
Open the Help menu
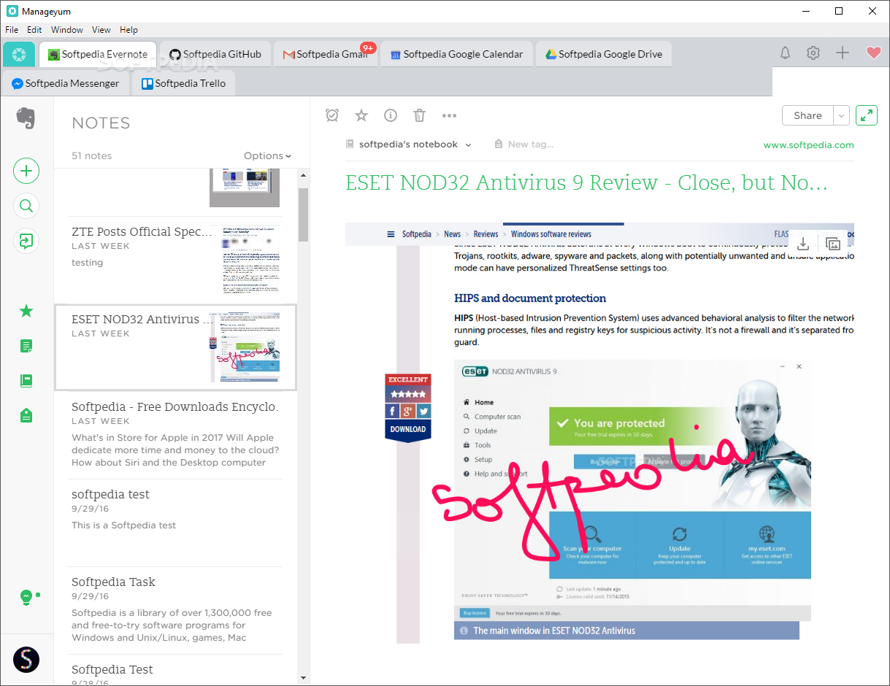(128, 30)
